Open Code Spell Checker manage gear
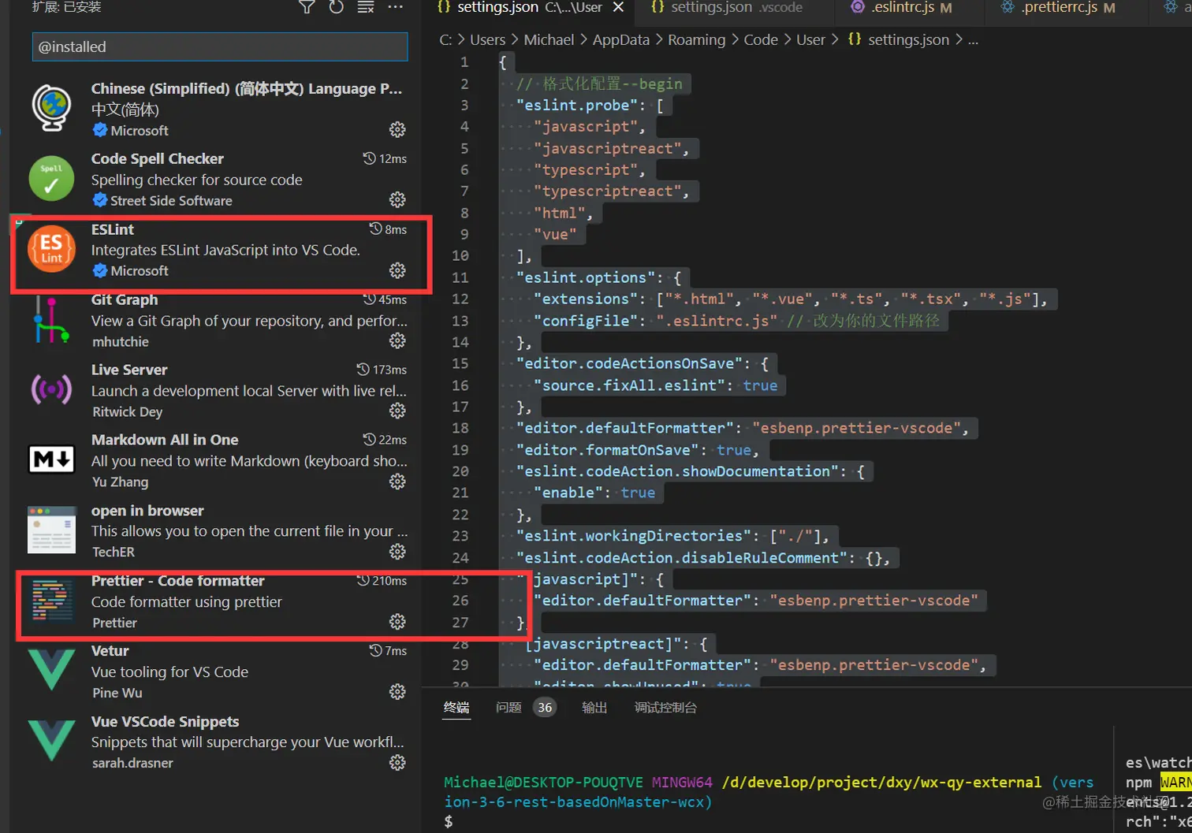Image resolution: width=1192 pixels, height=833 pixels. pos(397,199)
